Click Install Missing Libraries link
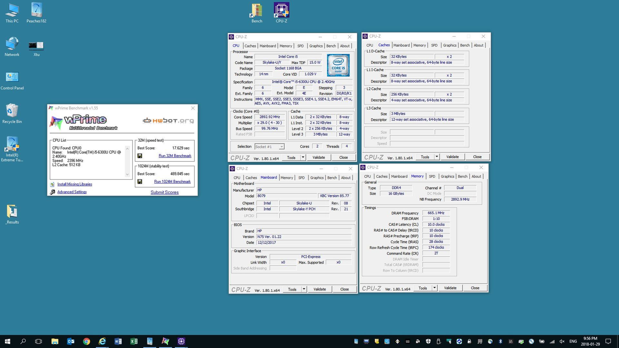The height and width of the screenshot is (348, 619). pos(74,184)
